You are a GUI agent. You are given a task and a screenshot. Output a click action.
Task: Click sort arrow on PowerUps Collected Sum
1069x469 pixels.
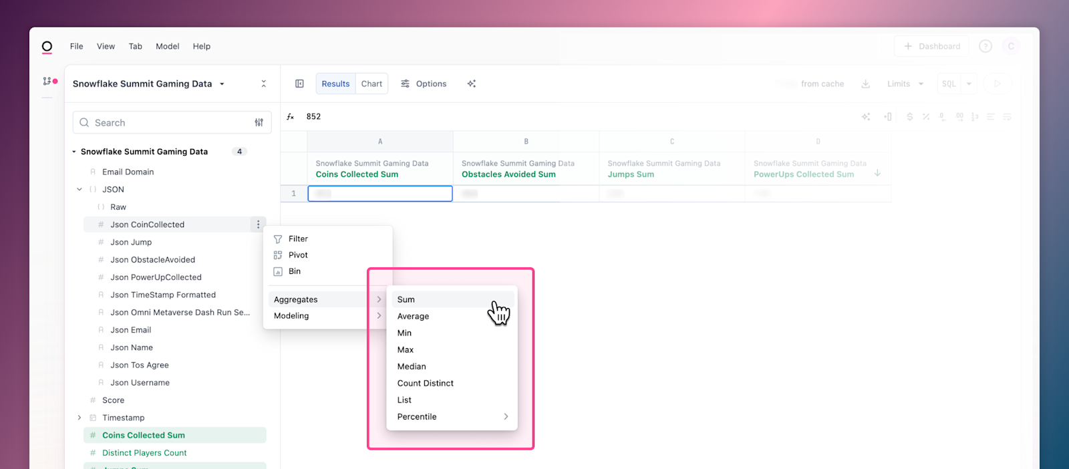pyautogui.click(x=877, y=173)
